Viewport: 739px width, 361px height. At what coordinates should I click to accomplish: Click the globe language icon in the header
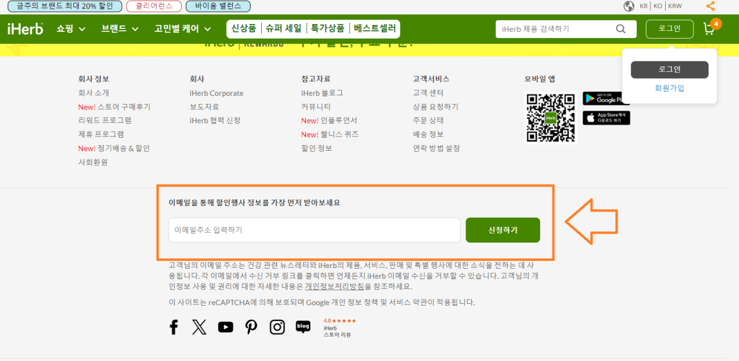click(x=629, y=6)
